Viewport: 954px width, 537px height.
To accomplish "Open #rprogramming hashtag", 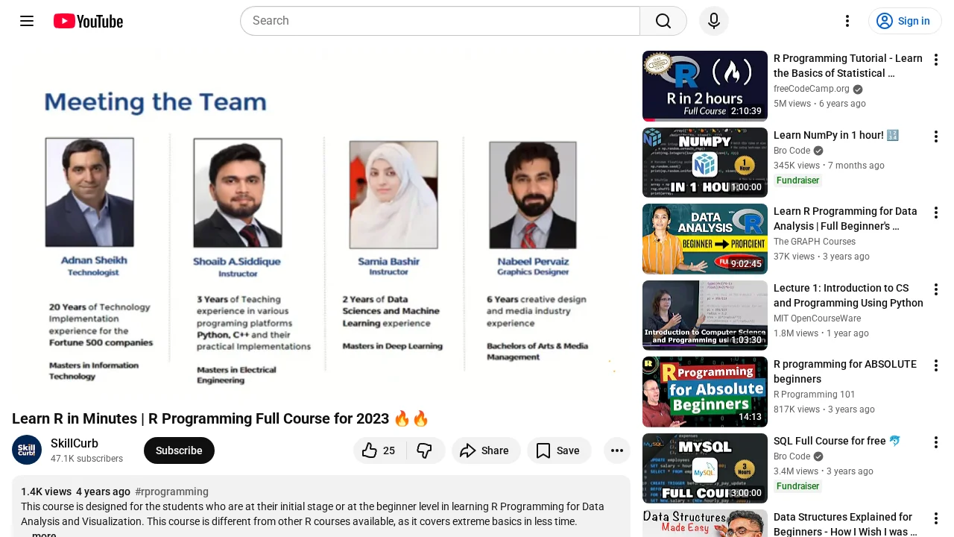I will [x=171, y=492].
